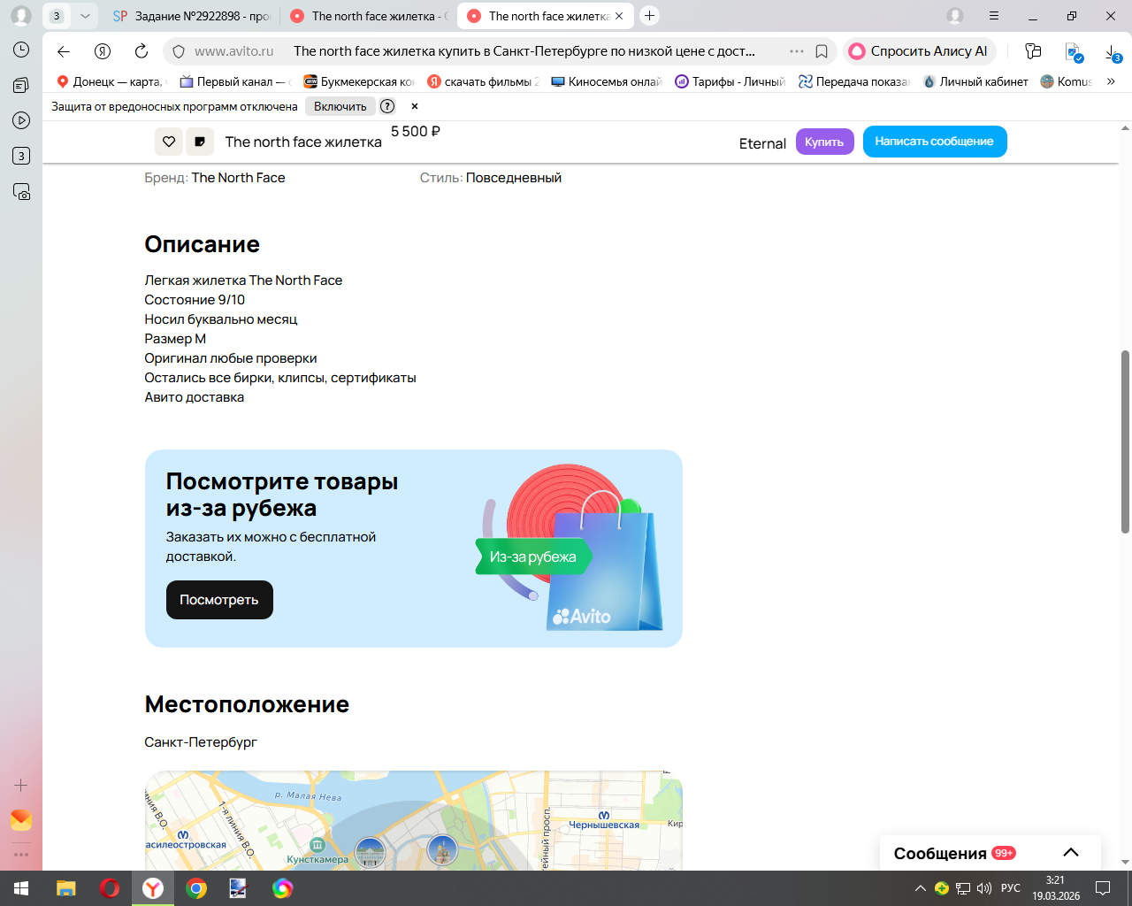Click the The North Face brand value
The height and width of the screenshot is (906, 1132).
[239, 178]
